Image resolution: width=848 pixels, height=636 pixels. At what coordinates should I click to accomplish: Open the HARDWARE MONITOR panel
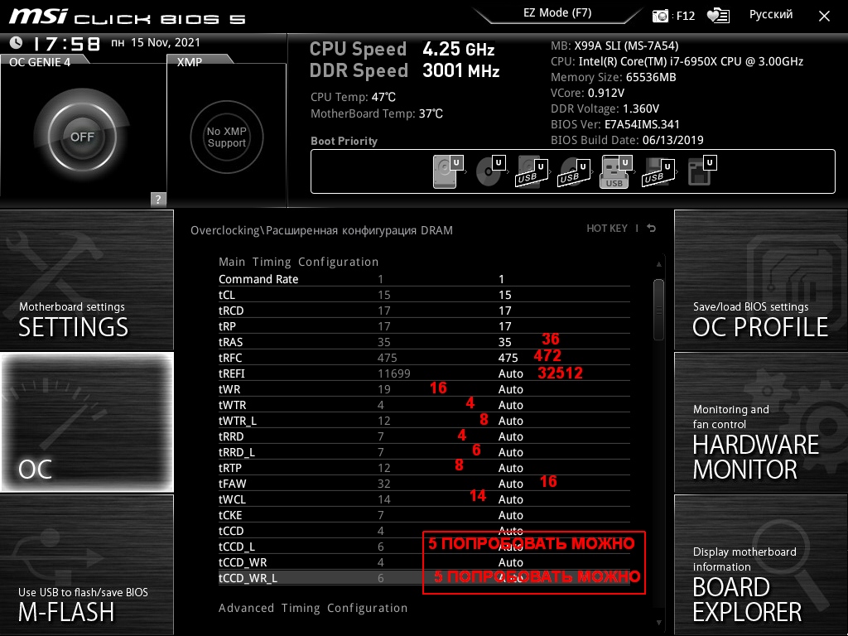(761, 422)
